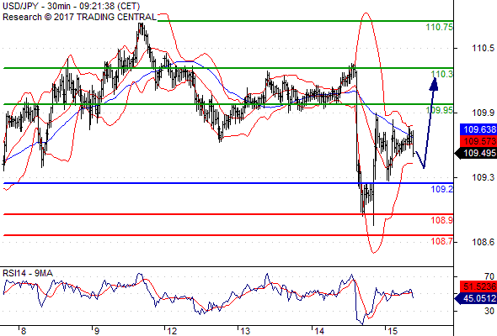
Task: Click date marker 9 on time axis
Action: [97, 331]
